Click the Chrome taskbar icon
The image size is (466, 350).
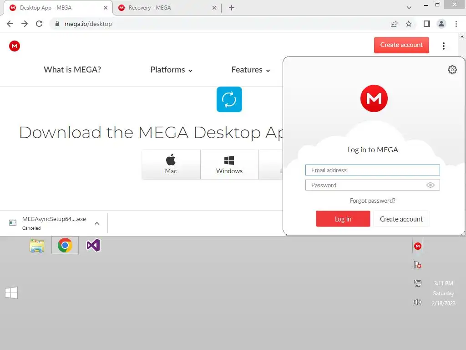click(x=65, y=246)
